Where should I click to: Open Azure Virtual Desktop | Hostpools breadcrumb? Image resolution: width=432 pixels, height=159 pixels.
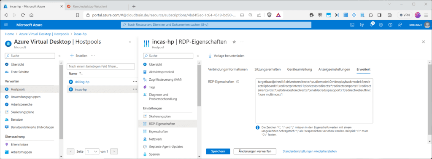click(x=44, y=34)
